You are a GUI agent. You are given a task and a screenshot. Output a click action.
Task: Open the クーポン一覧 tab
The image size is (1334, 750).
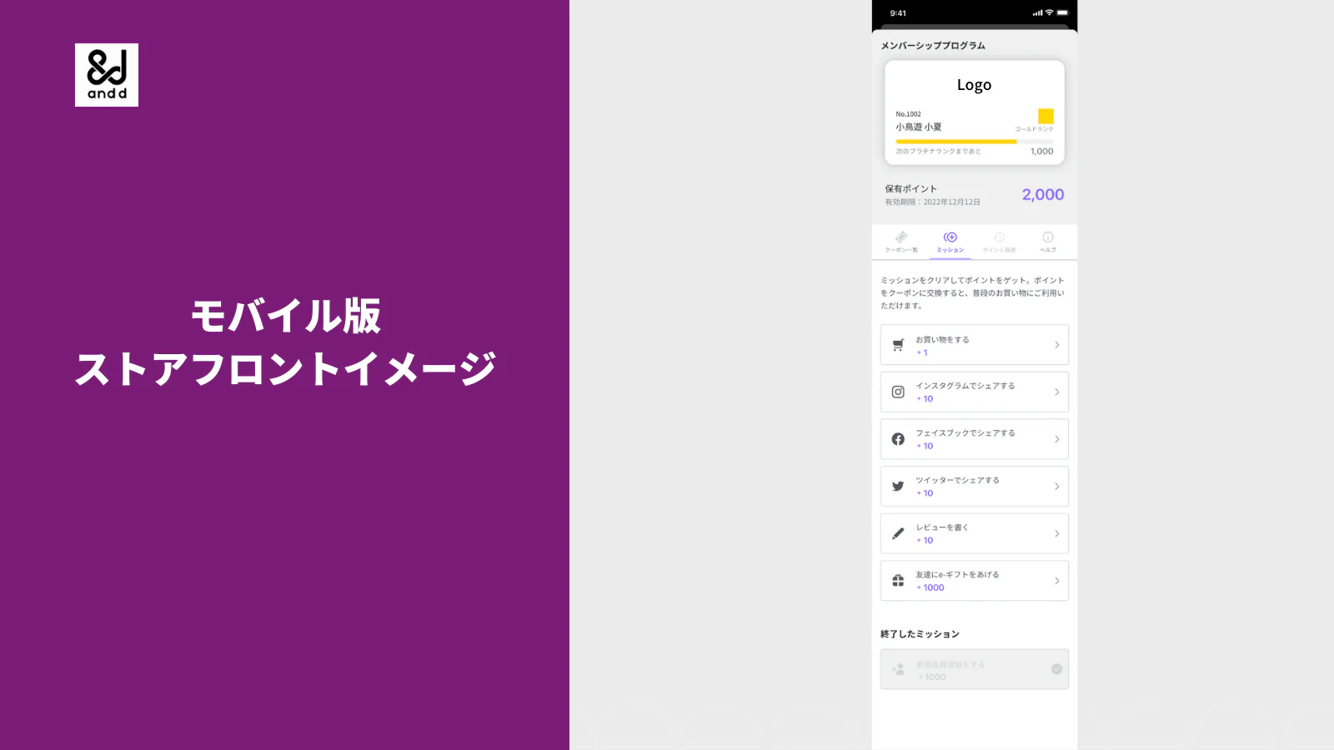pyautogui.click(x=901, y=242)
